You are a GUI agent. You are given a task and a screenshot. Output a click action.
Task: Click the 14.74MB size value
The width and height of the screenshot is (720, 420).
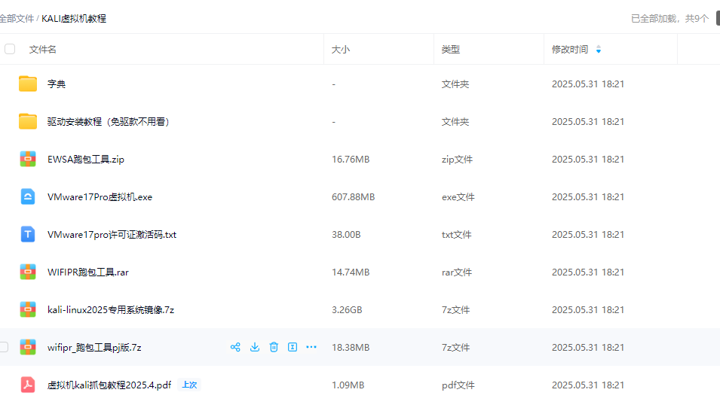[351, 272]
